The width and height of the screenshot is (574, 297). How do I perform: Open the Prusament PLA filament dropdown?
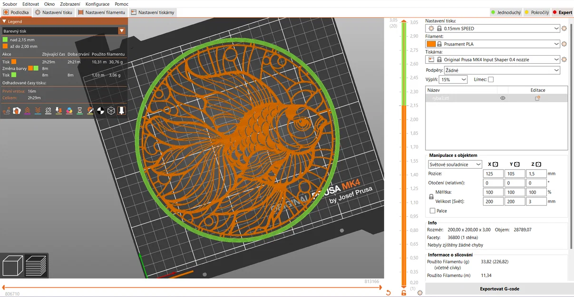pyautogui.click(x=493, y=44)
